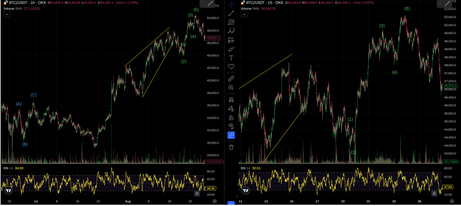Grab the floating toolbar handle on right chart
This screenshot has width=461, height=206.
click(x=440, y=3)
